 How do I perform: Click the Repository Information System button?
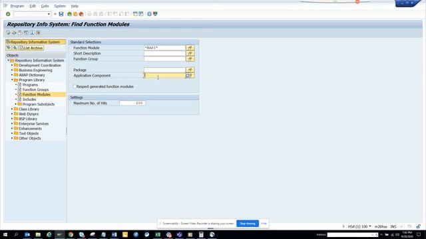35,42
